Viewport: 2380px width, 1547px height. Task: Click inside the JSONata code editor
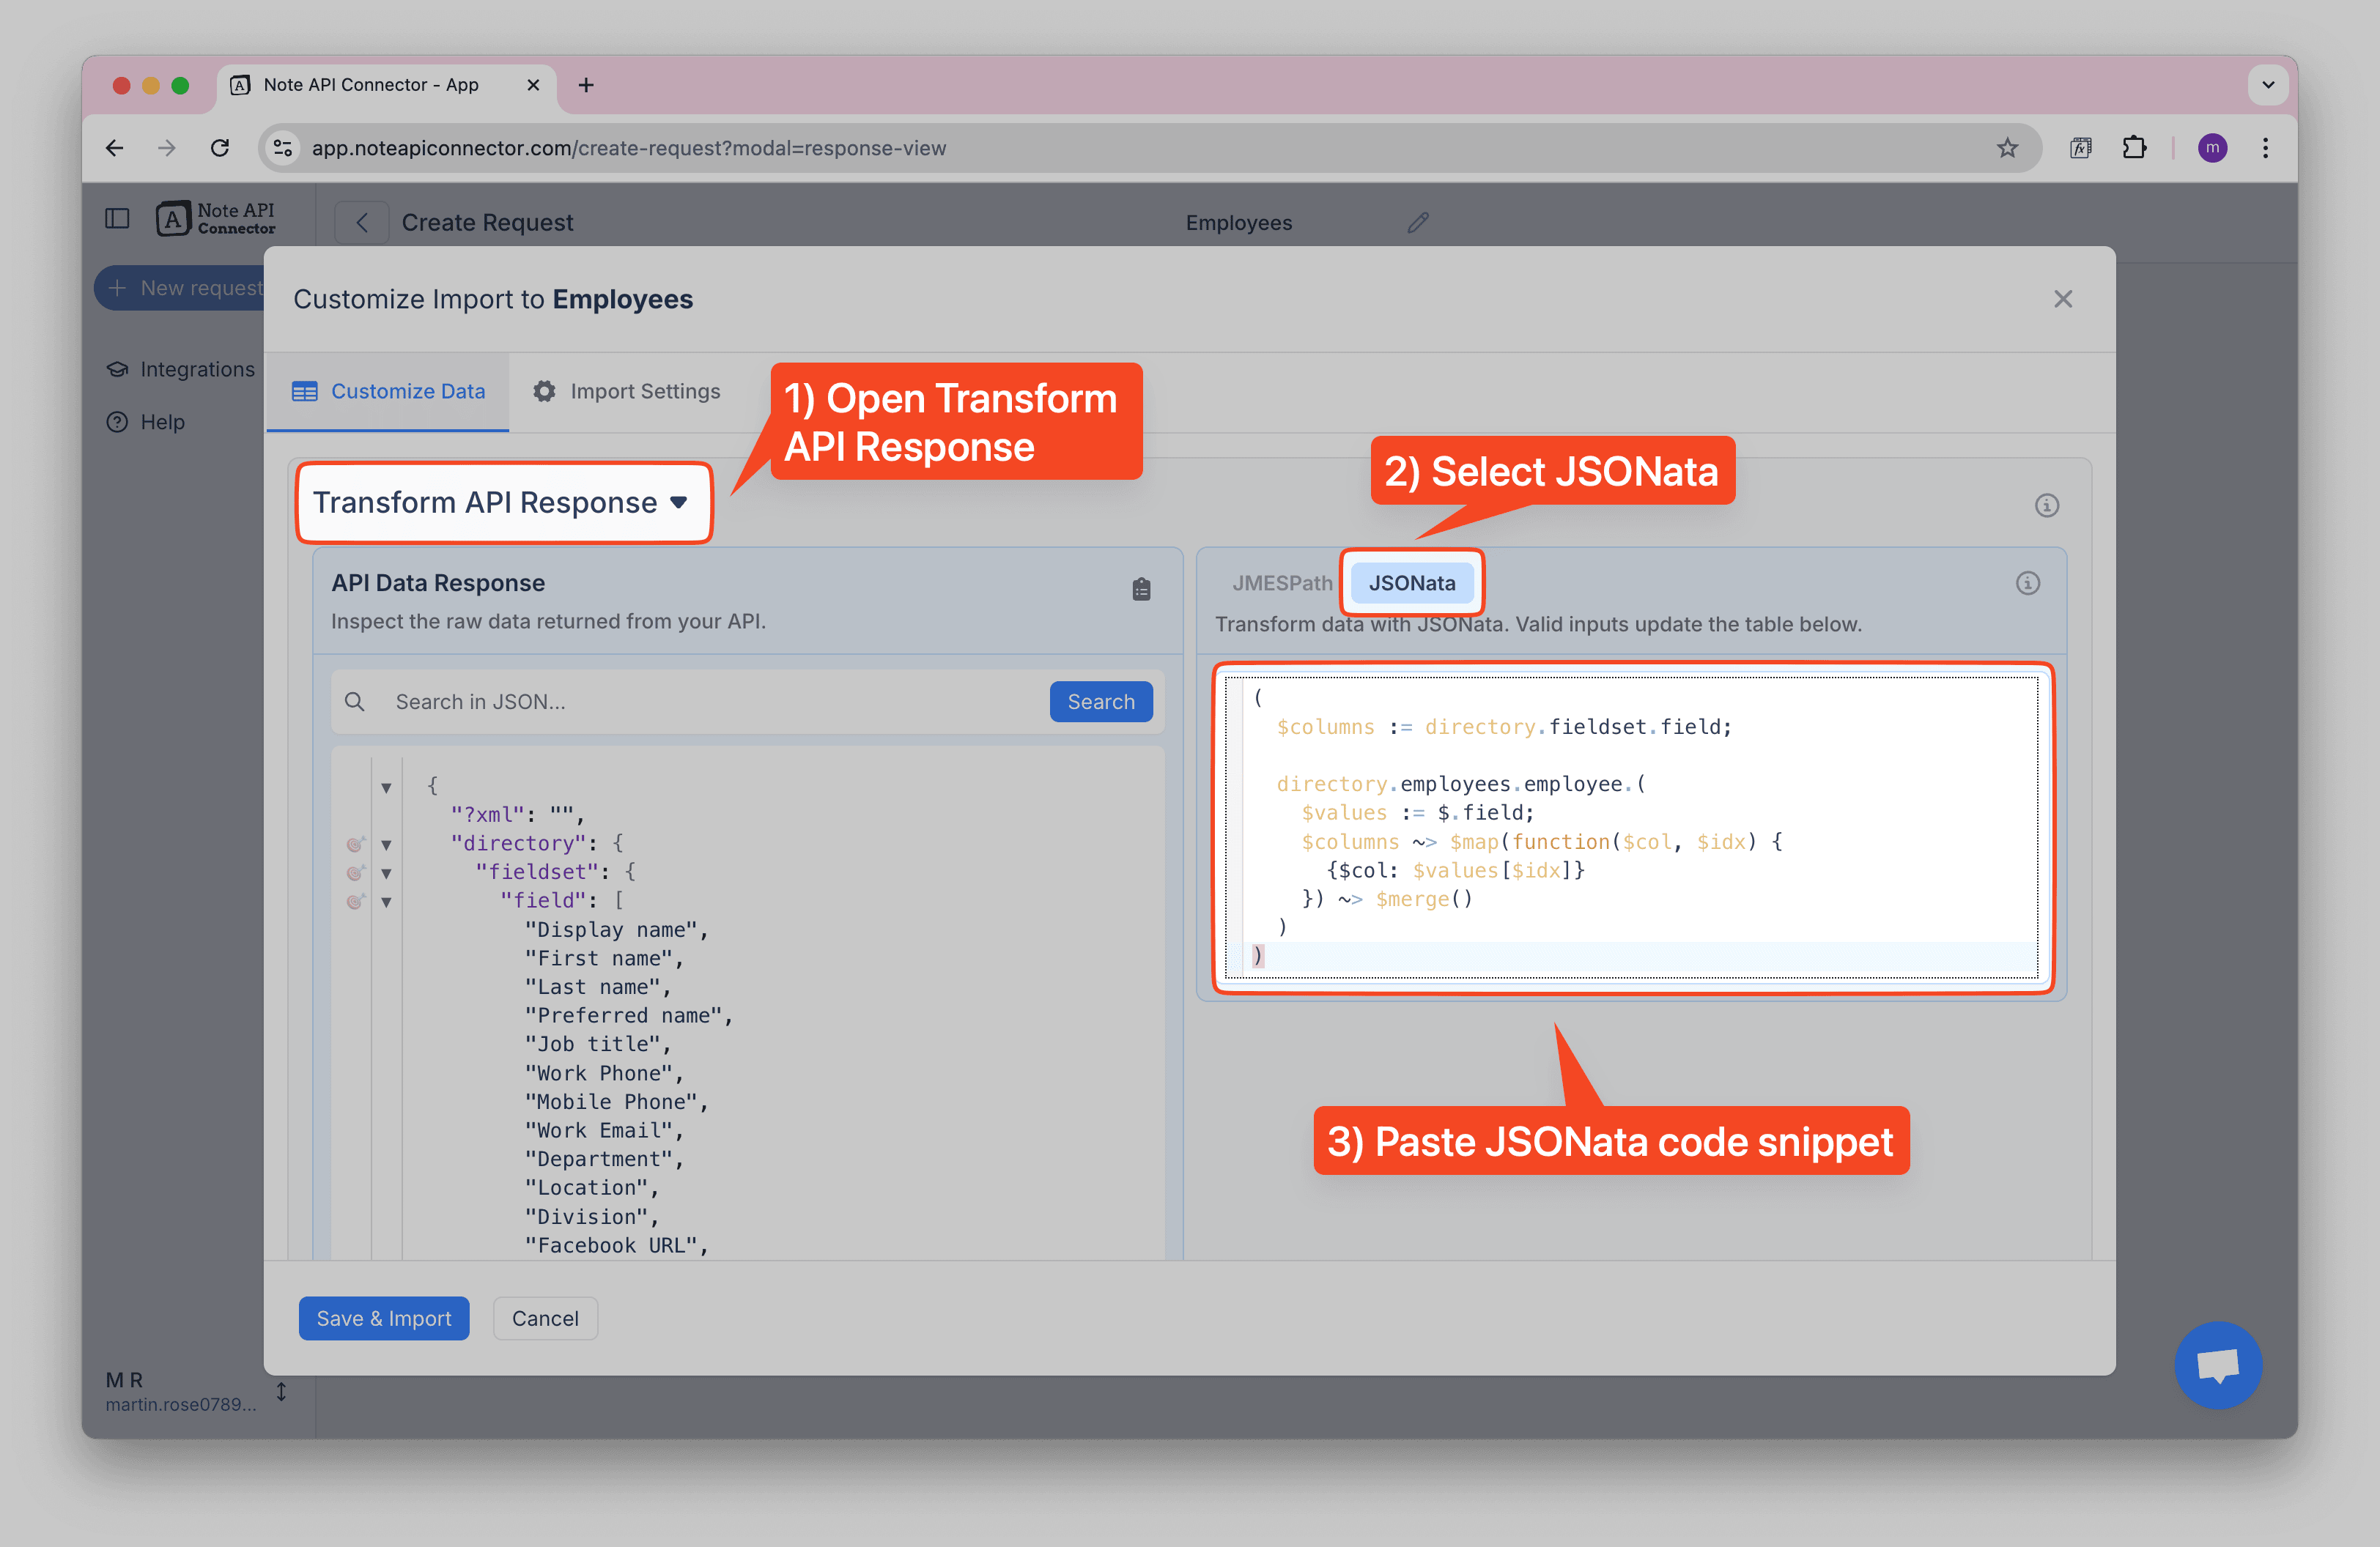pos(1632,828)
